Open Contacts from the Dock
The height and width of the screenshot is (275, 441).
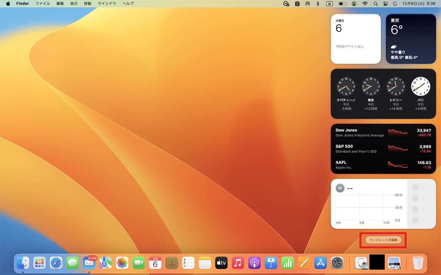(x=172, y=263)
